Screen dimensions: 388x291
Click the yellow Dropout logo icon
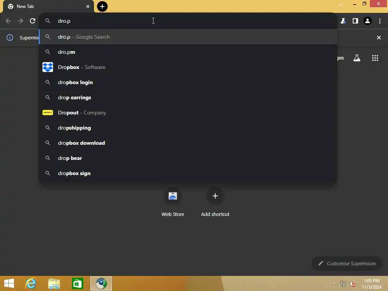[48, 113]
